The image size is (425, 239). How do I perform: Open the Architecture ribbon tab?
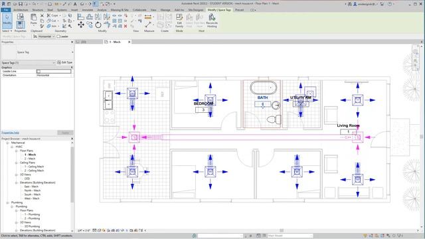[x=21, y=10]
